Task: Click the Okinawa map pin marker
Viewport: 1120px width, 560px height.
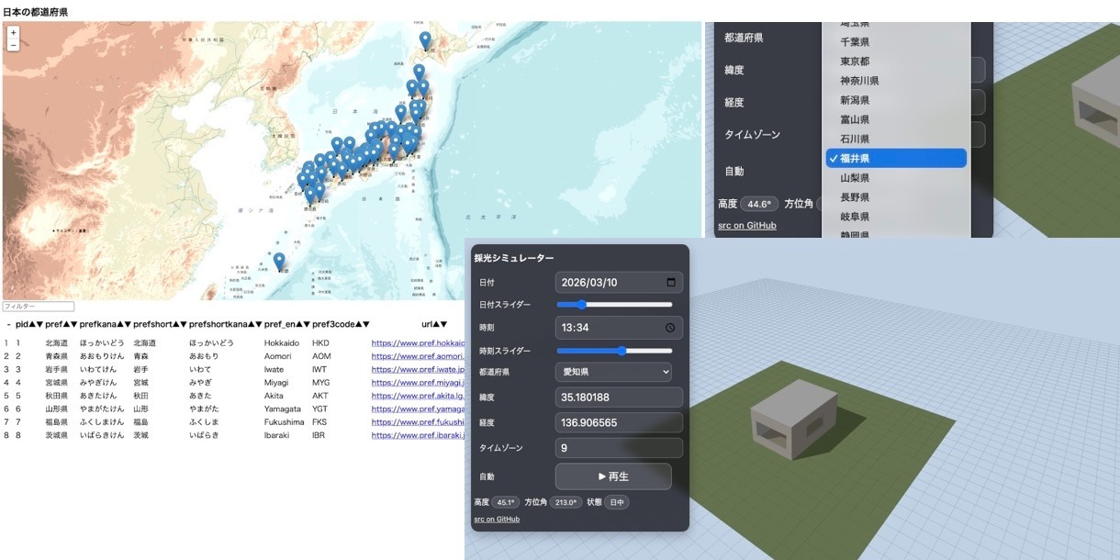Action: pyautogui.click(x=279, y=262)
